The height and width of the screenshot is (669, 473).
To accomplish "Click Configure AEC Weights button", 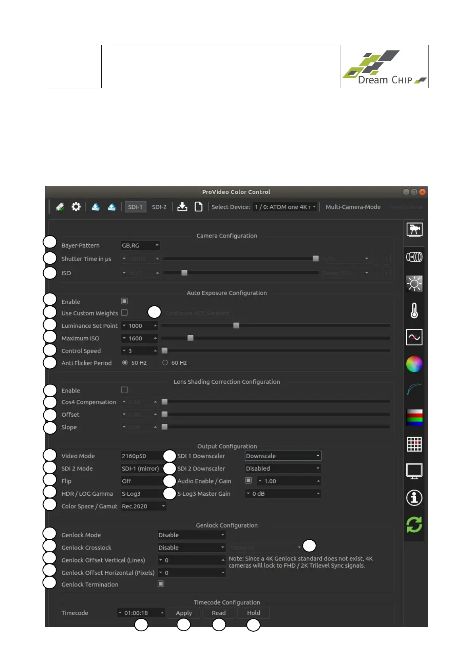I will [x=197, y=313].
